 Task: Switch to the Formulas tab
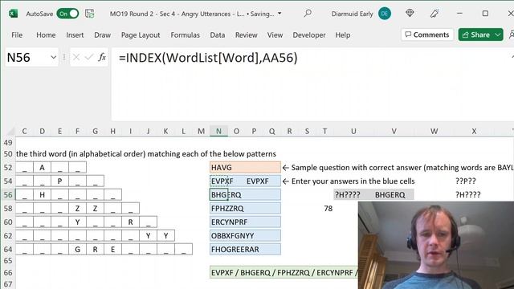pyautogui.click(x=186, y=35)
